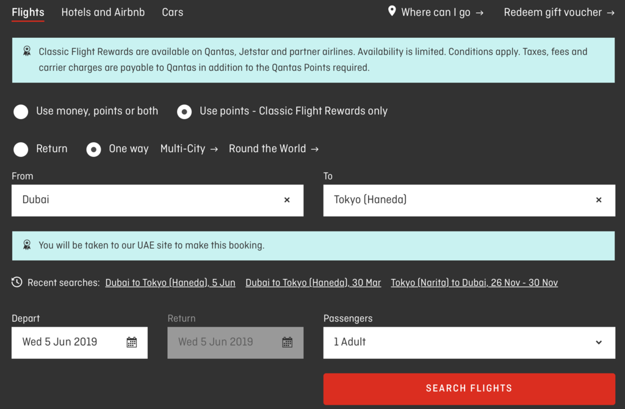Expand the Passengers chevron arrow
The image size is (625, 409).
point(599,342)
